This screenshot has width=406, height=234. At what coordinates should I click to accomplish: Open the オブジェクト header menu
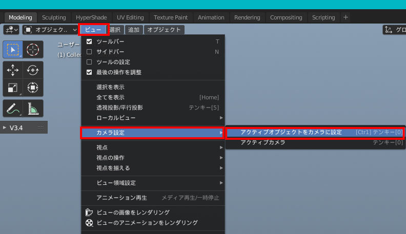[x=164, y=30]
